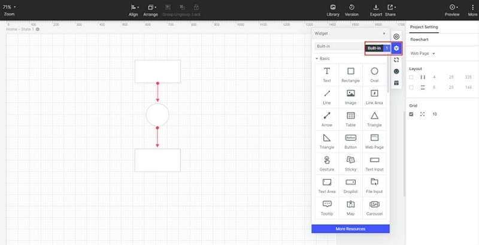Open Version history
This screenshot has height=245, width=479.
pos(351,10)
